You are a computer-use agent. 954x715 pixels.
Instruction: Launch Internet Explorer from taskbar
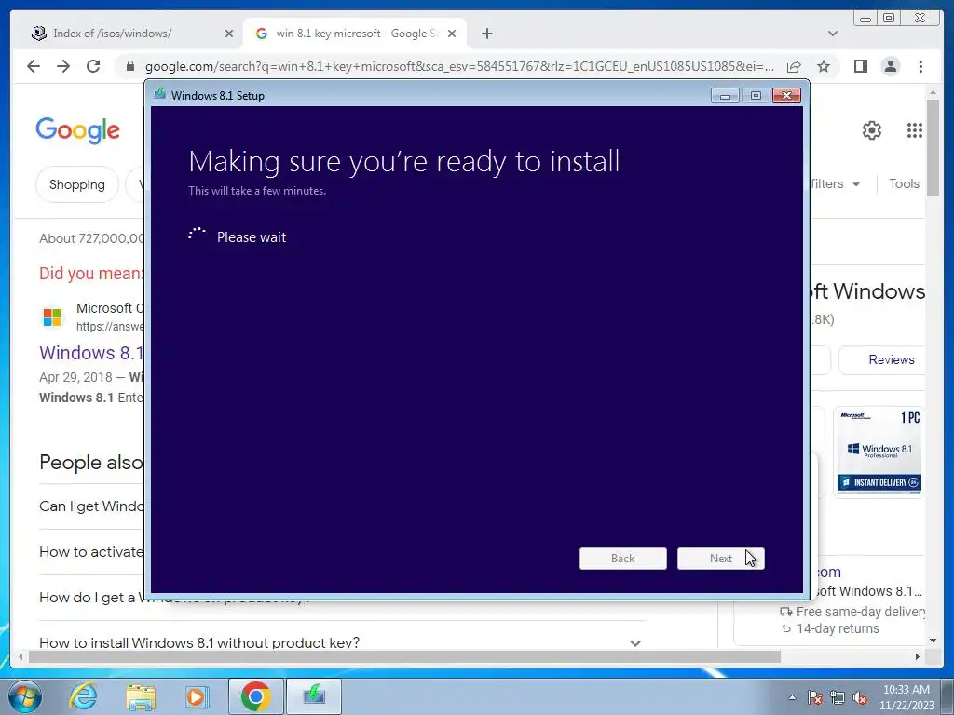tap(83, 696)
